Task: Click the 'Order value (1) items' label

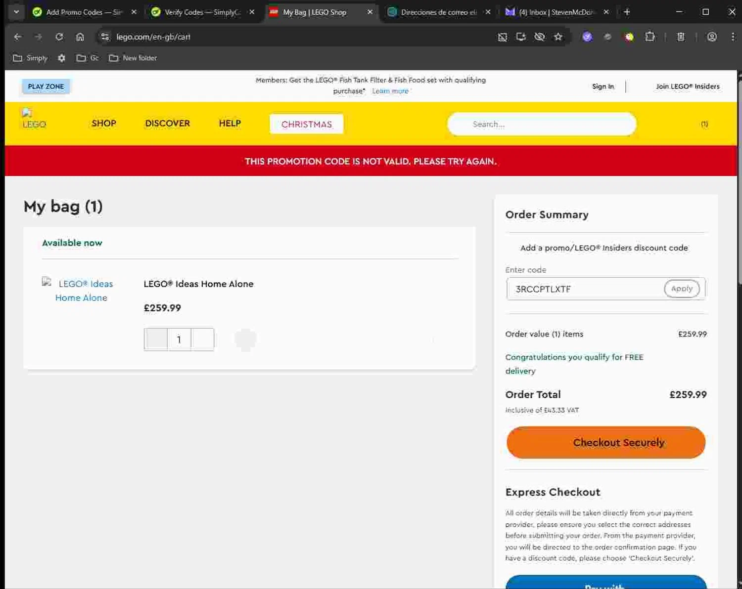Action: (x=544, y=334)
